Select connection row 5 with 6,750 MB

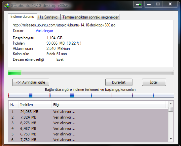88,134
